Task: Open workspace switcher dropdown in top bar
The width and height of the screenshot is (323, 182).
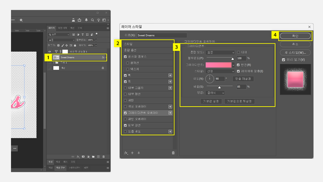Action: (x=106, y=20)
